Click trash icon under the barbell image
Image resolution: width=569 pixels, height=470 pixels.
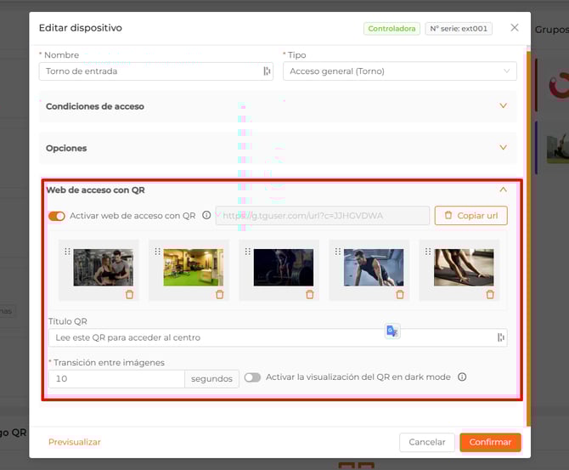pos(310,294)
